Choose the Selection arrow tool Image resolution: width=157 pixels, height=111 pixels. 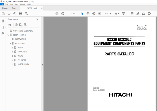click(82, 14)
